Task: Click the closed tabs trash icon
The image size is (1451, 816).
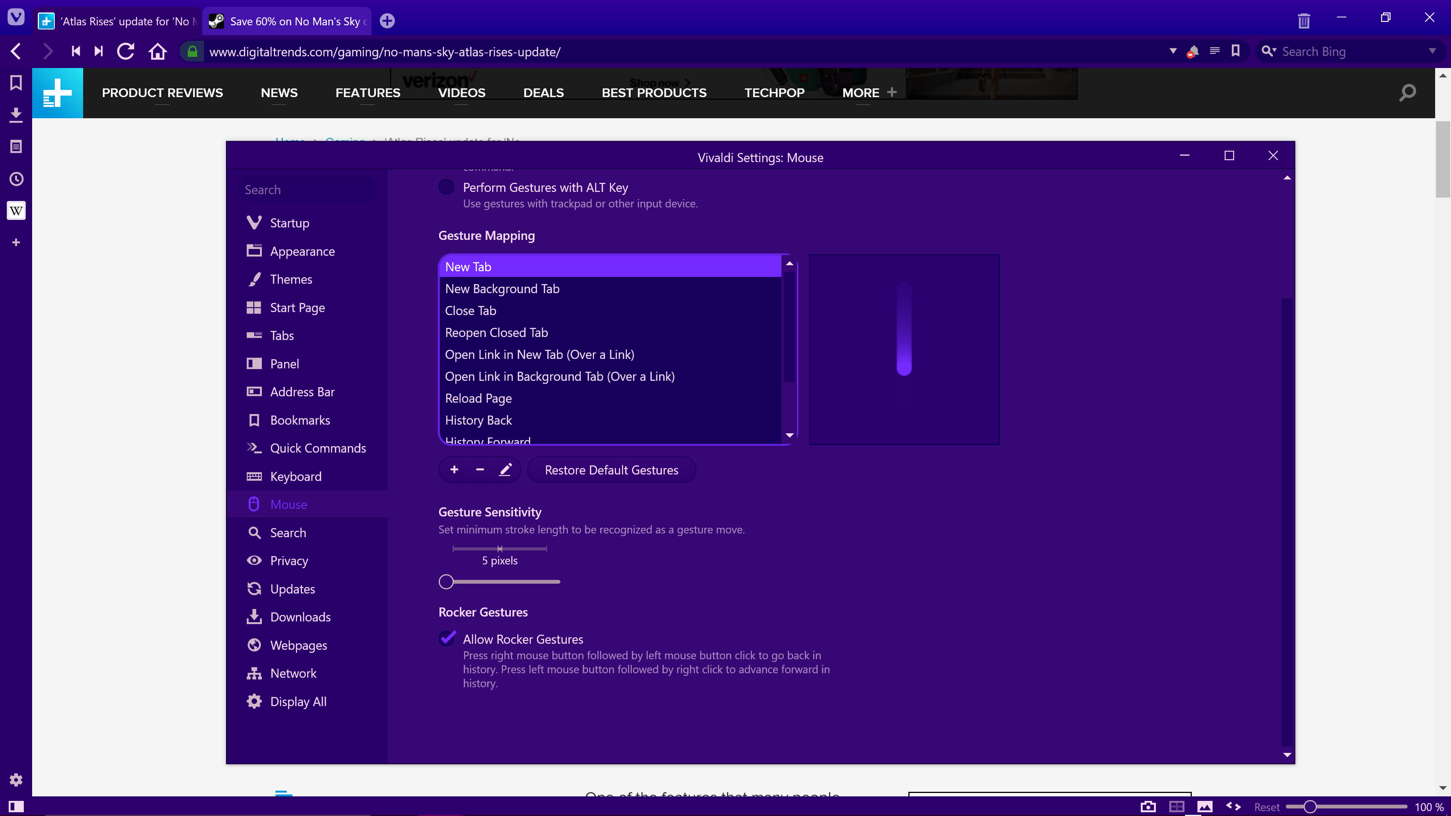Action: pyautogui.click(x=1303, y=22)
